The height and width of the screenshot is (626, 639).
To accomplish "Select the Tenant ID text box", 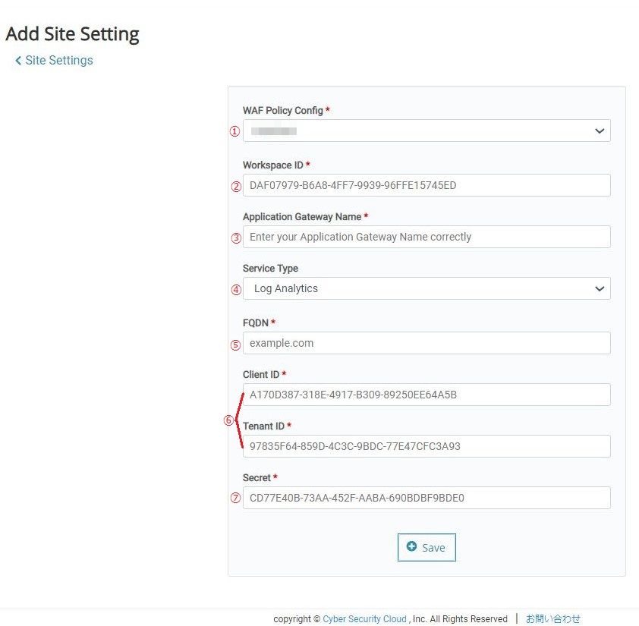I will click(427, 446).
